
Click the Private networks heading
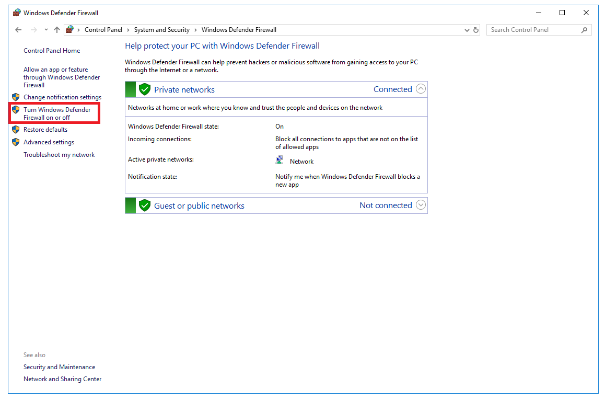(184, 89)
